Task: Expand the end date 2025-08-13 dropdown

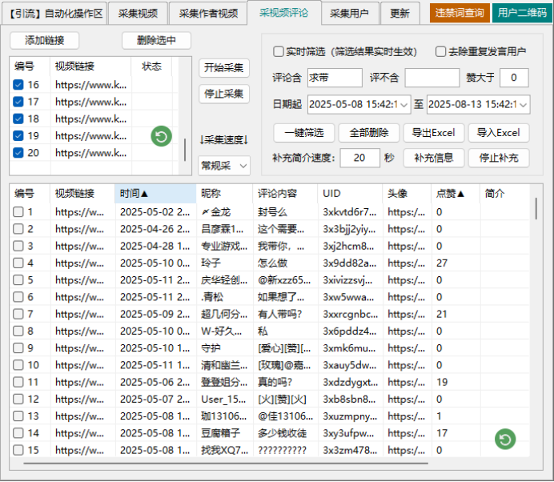Action: coord(523,105)
